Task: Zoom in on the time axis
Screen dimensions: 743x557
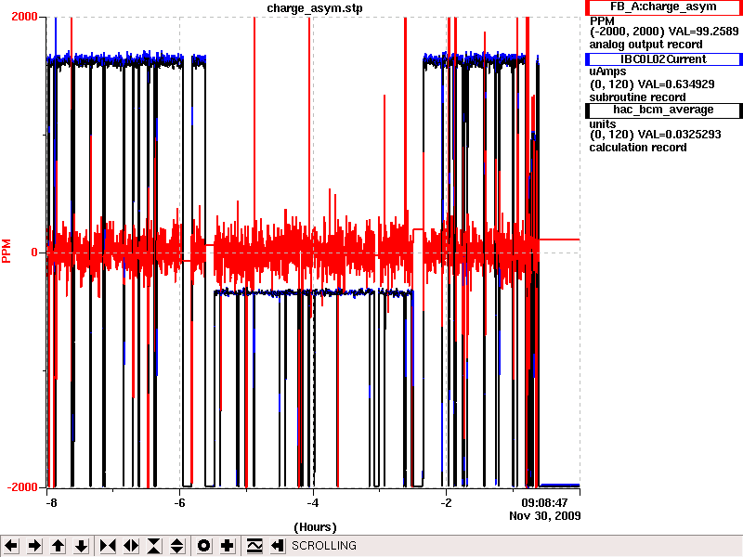Action: coord(108,546)
